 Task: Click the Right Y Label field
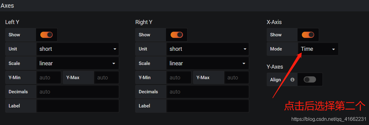208,106
